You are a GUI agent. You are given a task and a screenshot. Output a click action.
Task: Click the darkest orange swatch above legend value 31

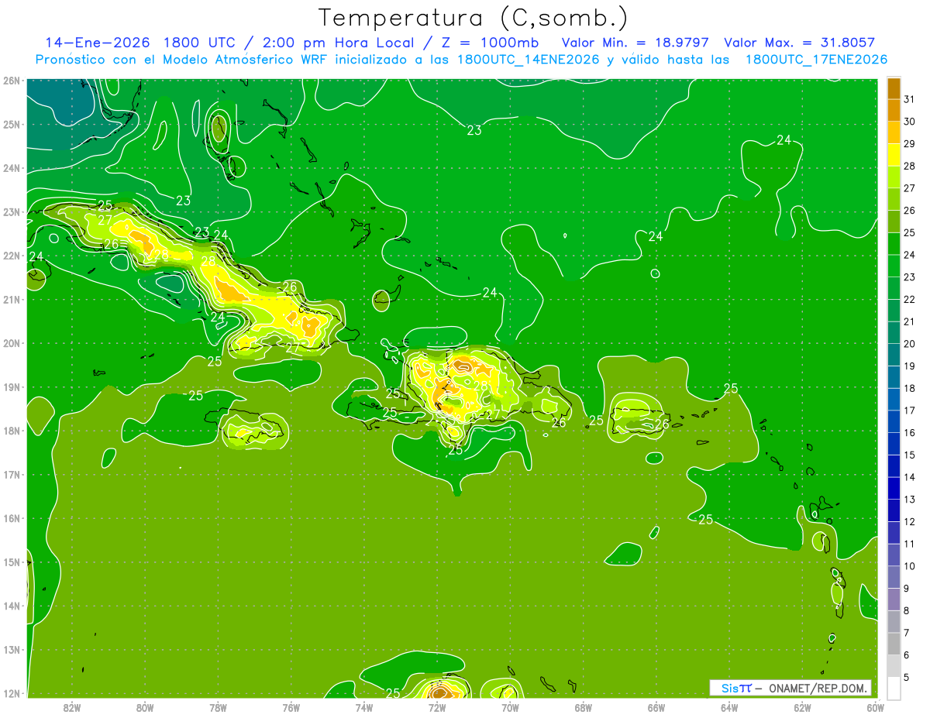click(x=894, y=89)
